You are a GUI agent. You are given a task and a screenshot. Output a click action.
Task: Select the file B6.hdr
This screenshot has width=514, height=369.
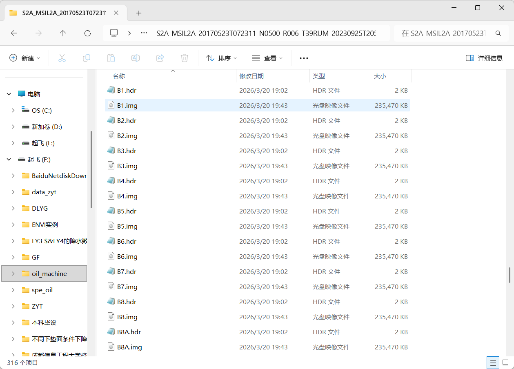coord(257,241)
